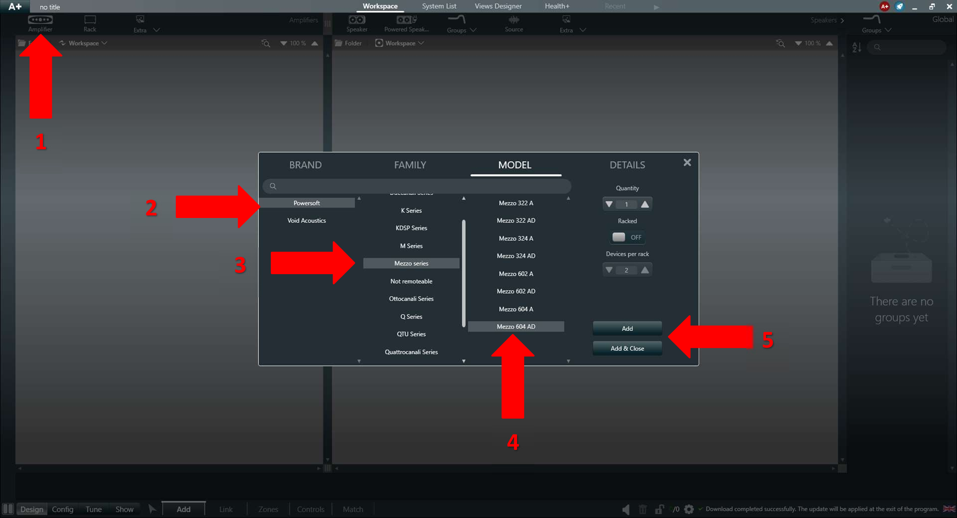Expand amplifiers Extra dropdown chevron

click(156, 30)
